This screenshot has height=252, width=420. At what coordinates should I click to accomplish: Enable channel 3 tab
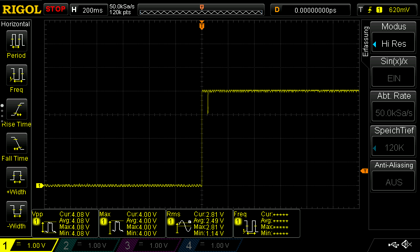coord(150,245)
